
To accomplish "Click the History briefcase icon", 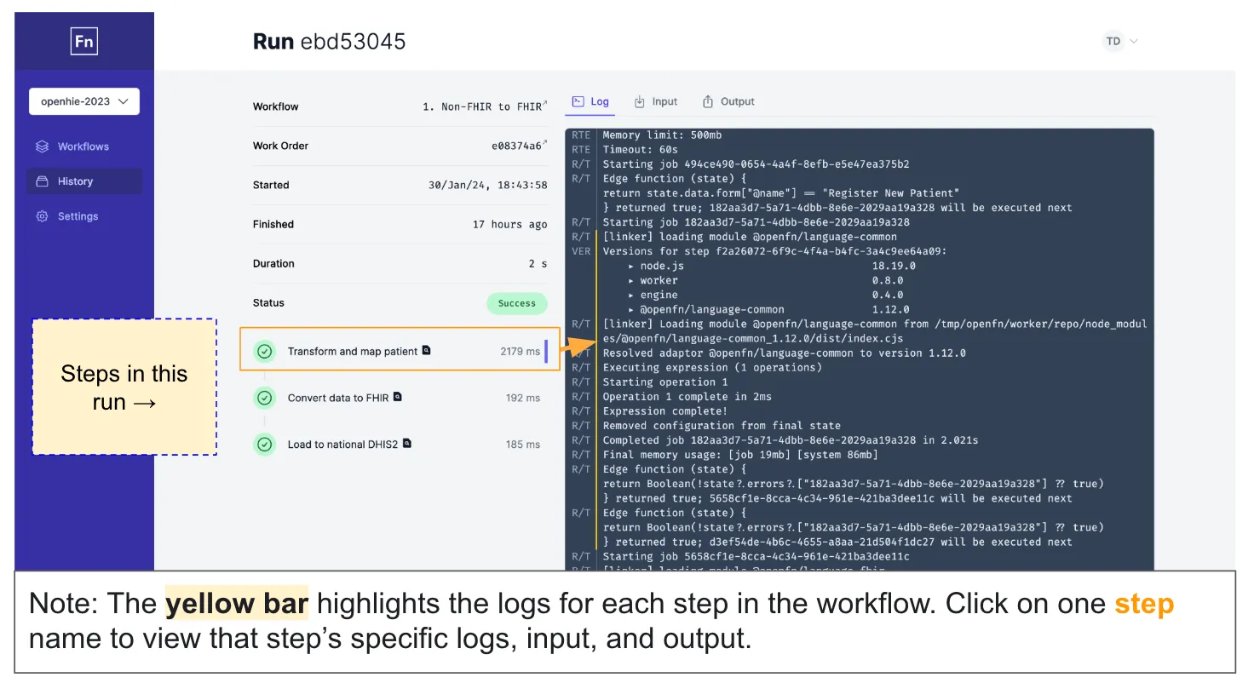I will point(42,181).
